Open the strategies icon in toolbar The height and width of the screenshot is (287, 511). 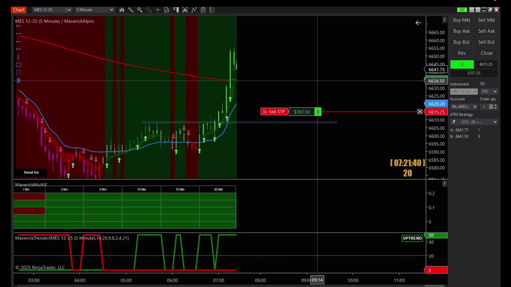click(x=203, y=10)
